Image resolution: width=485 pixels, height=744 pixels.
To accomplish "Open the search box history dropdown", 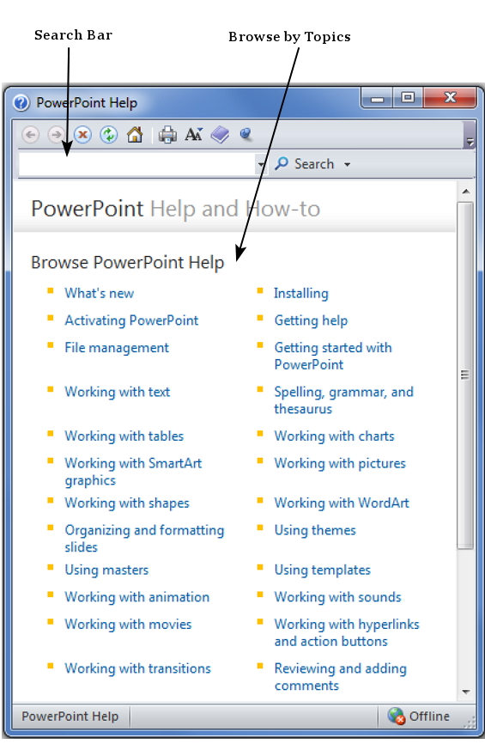I will pos(261,165).
